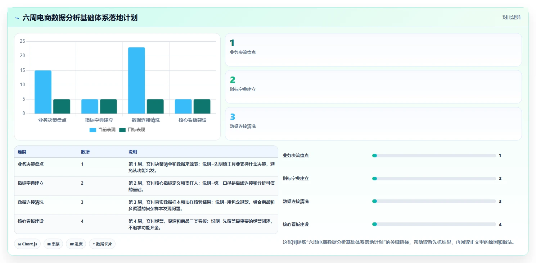Screen dimensions: 536x263
Task: Click the summary caption starting 这张图提炼
Action: click(399, 243)
